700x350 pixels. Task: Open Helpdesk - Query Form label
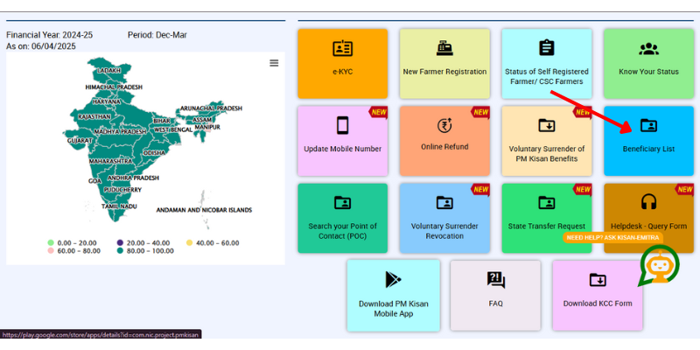[648, 226]
